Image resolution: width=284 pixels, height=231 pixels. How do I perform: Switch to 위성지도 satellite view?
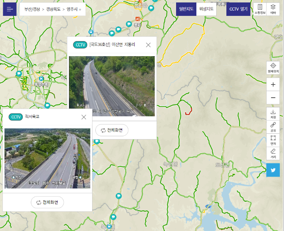(206, 9)
